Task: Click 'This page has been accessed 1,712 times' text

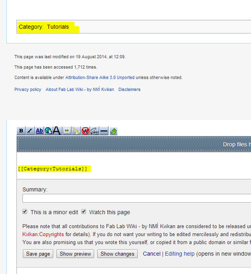Action: pyautogui.click(x=56, y=67)
